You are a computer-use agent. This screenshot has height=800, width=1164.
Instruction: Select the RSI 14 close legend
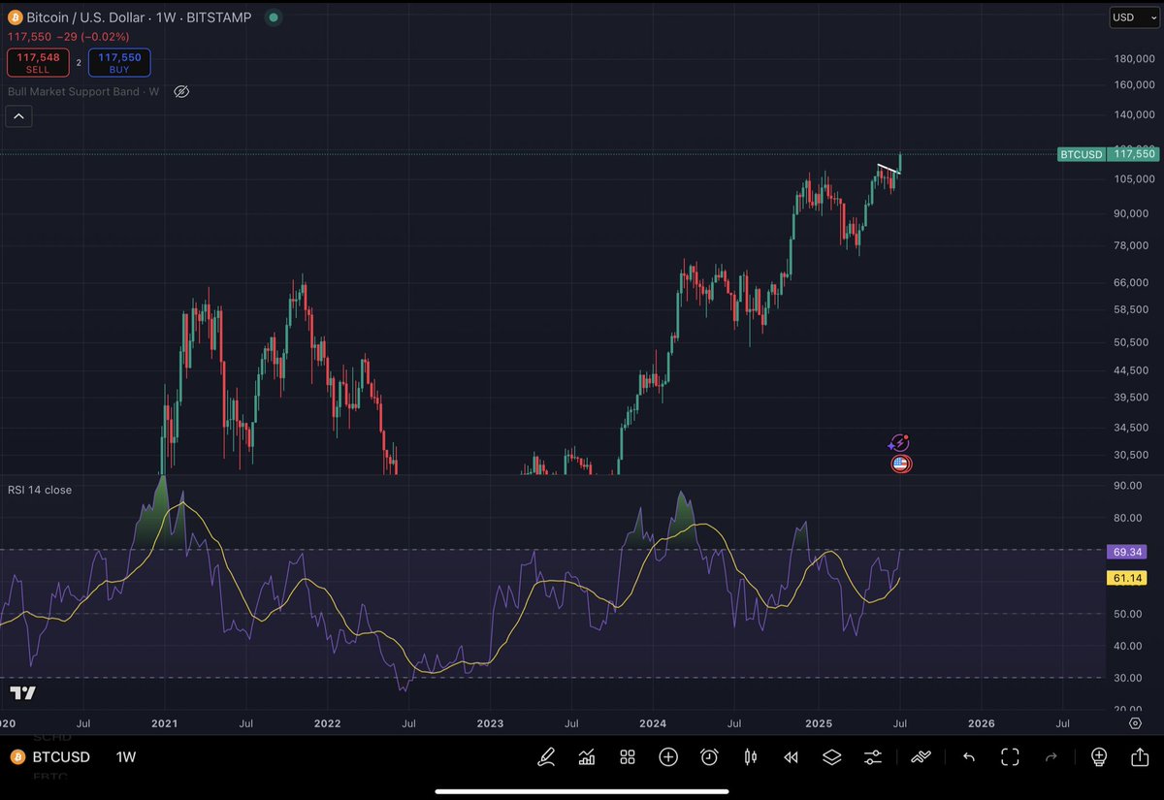pyautogui.click(x=40, y=491)
